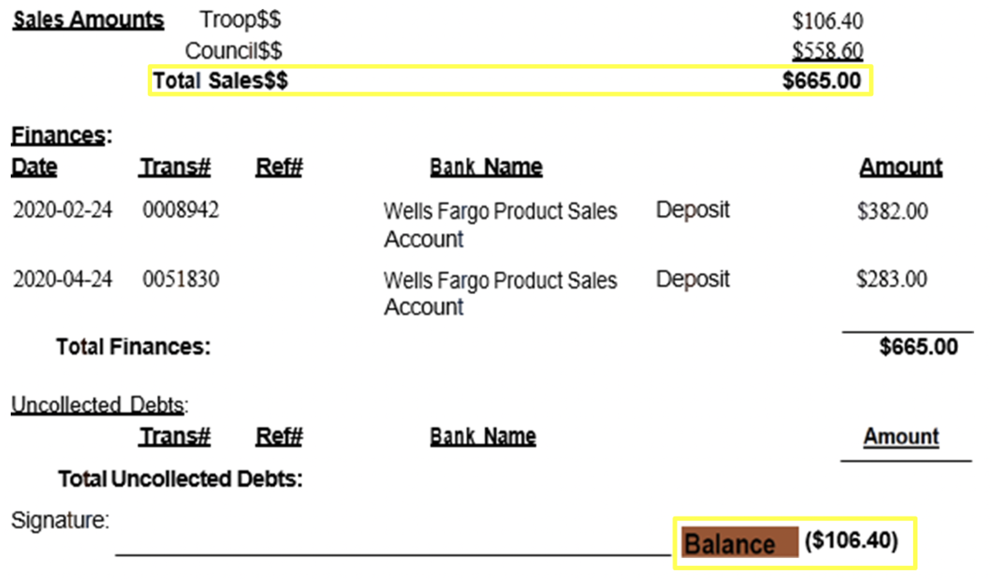The image size is (994, 583).
Task: Click the $283.00 deposit amount
Action: tap(891, 279)
